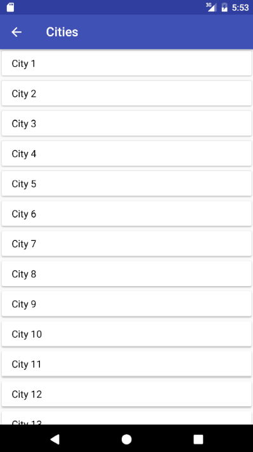Screen dimensions: 253x452
Task: Tap the recent apps square button
Action: pos(198,439)
